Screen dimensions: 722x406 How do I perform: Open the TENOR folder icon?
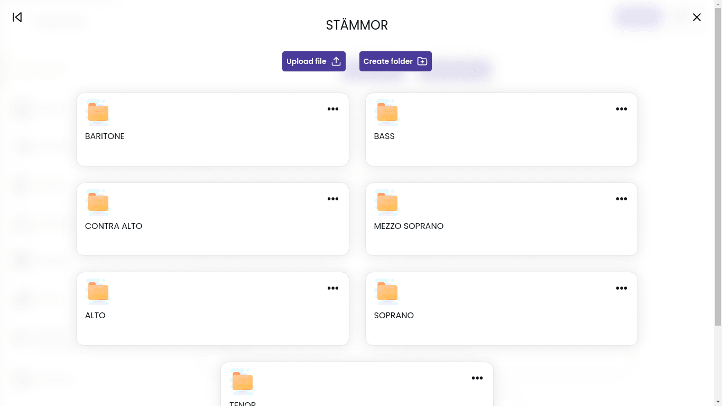point(242,381)
